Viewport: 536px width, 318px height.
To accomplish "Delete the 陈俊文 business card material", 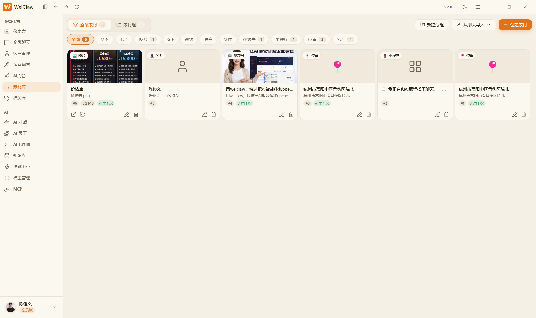I will click(x=214, y=114).
